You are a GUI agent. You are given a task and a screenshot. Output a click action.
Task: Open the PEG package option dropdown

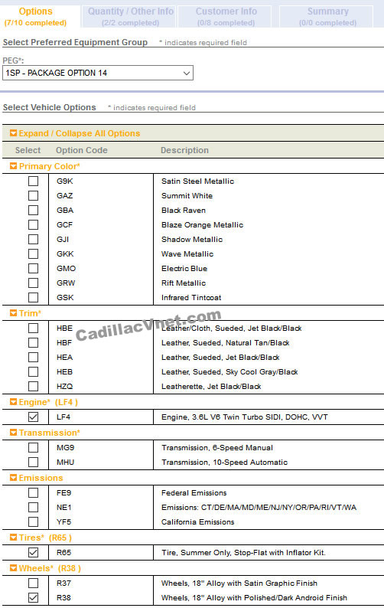pos(98,73)
